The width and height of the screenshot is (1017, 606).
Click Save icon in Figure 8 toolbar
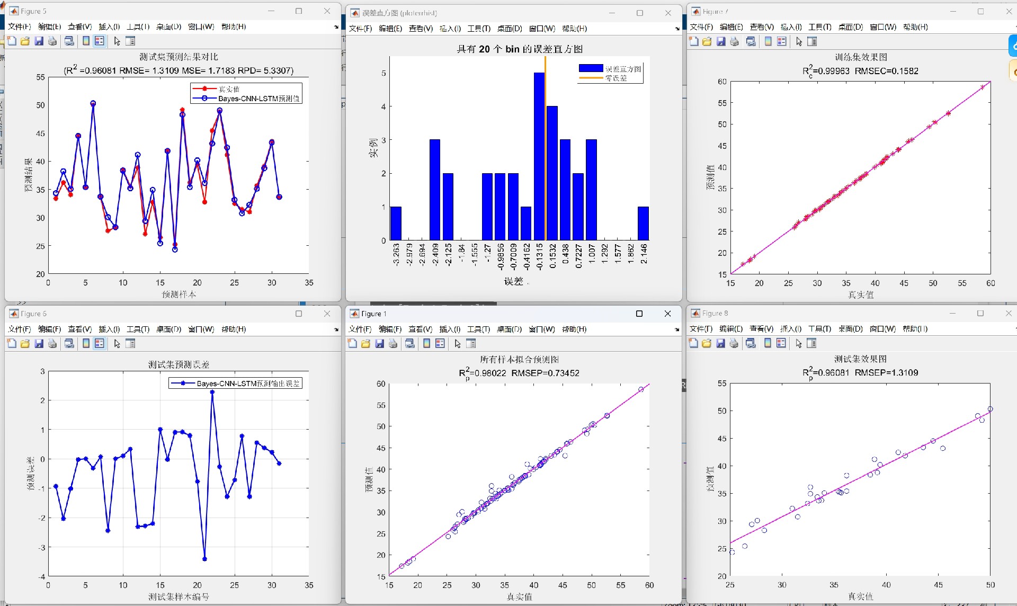tap(720, 343)
